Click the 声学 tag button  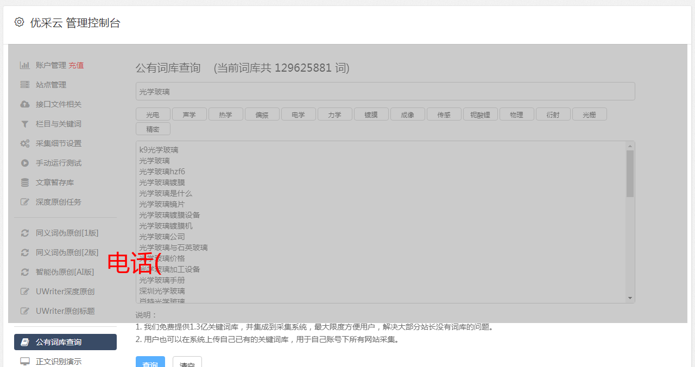point(189,114)
